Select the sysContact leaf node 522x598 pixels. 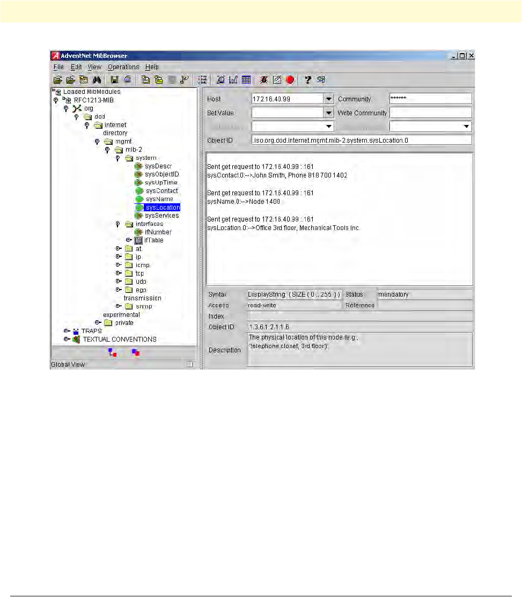coord(162,191)
